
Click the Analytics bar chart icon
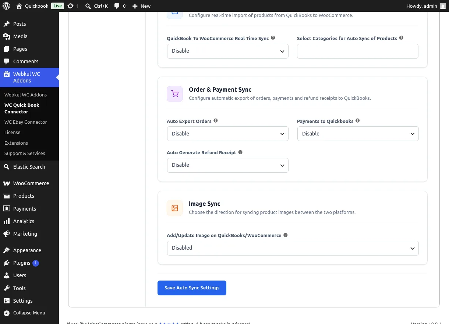tap(7, 221)
